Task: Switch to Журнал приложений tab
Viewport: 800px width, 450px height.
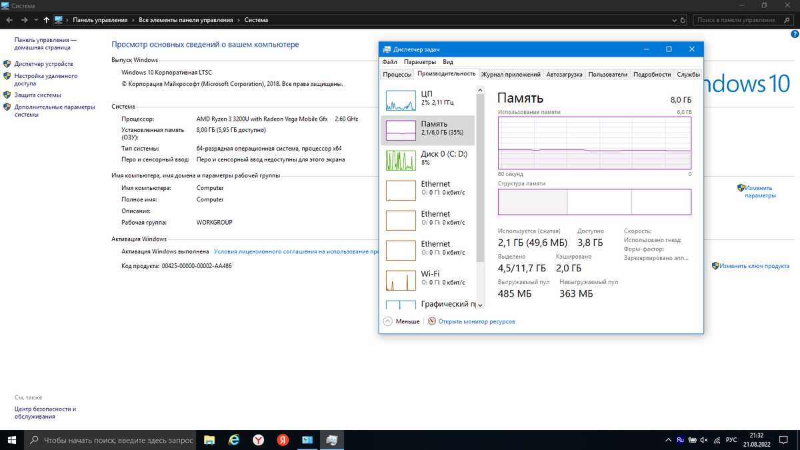Action: (x=511, y=74)
